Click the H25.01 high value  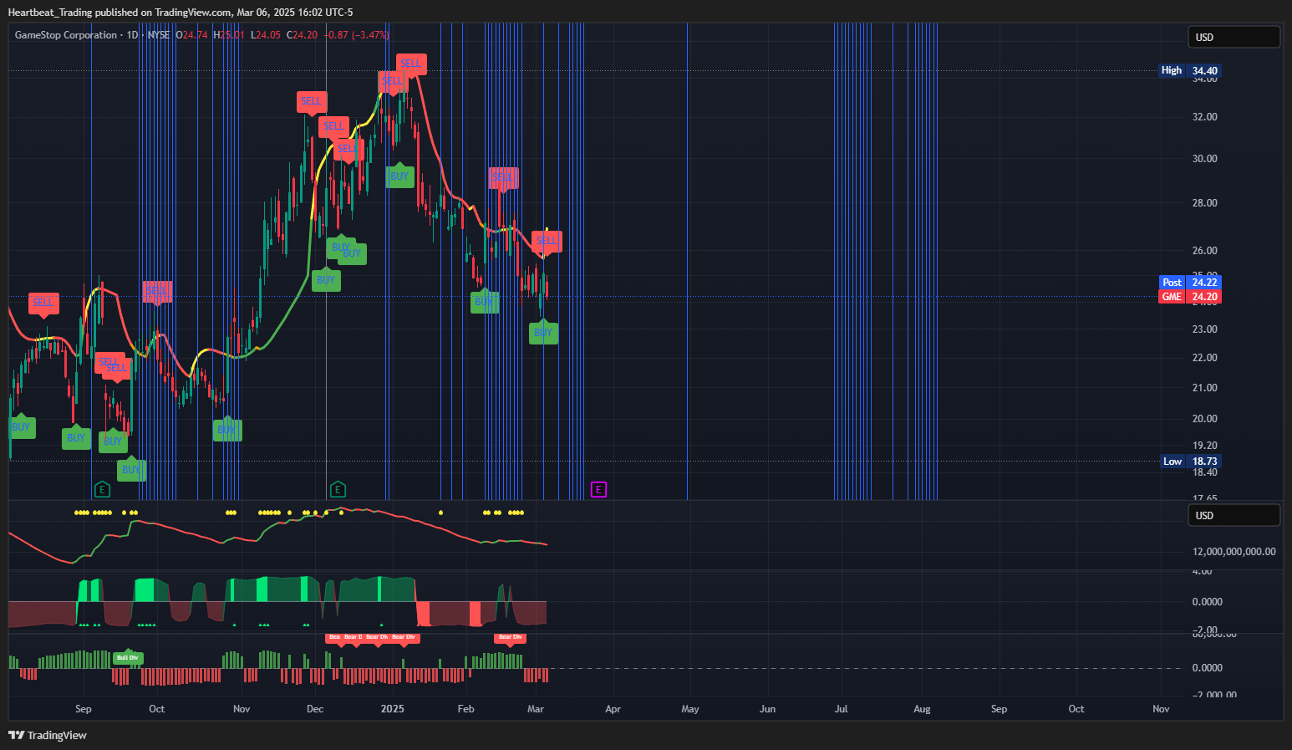[229, 35]
